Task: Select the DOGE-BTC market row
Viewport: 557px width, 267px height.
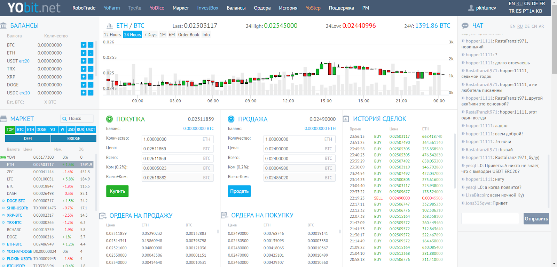Action: pos(47,201)
